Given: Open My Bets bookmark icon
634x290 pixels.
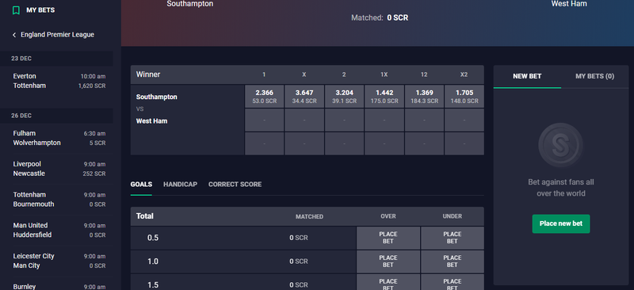Looking at the screenshot, I should pos(16,10).
